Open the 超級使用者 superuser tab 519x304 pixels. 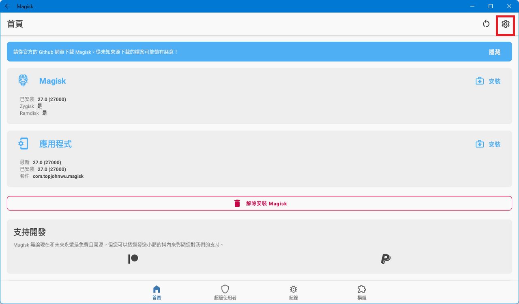pyautogui.click(x=225, y=293)
